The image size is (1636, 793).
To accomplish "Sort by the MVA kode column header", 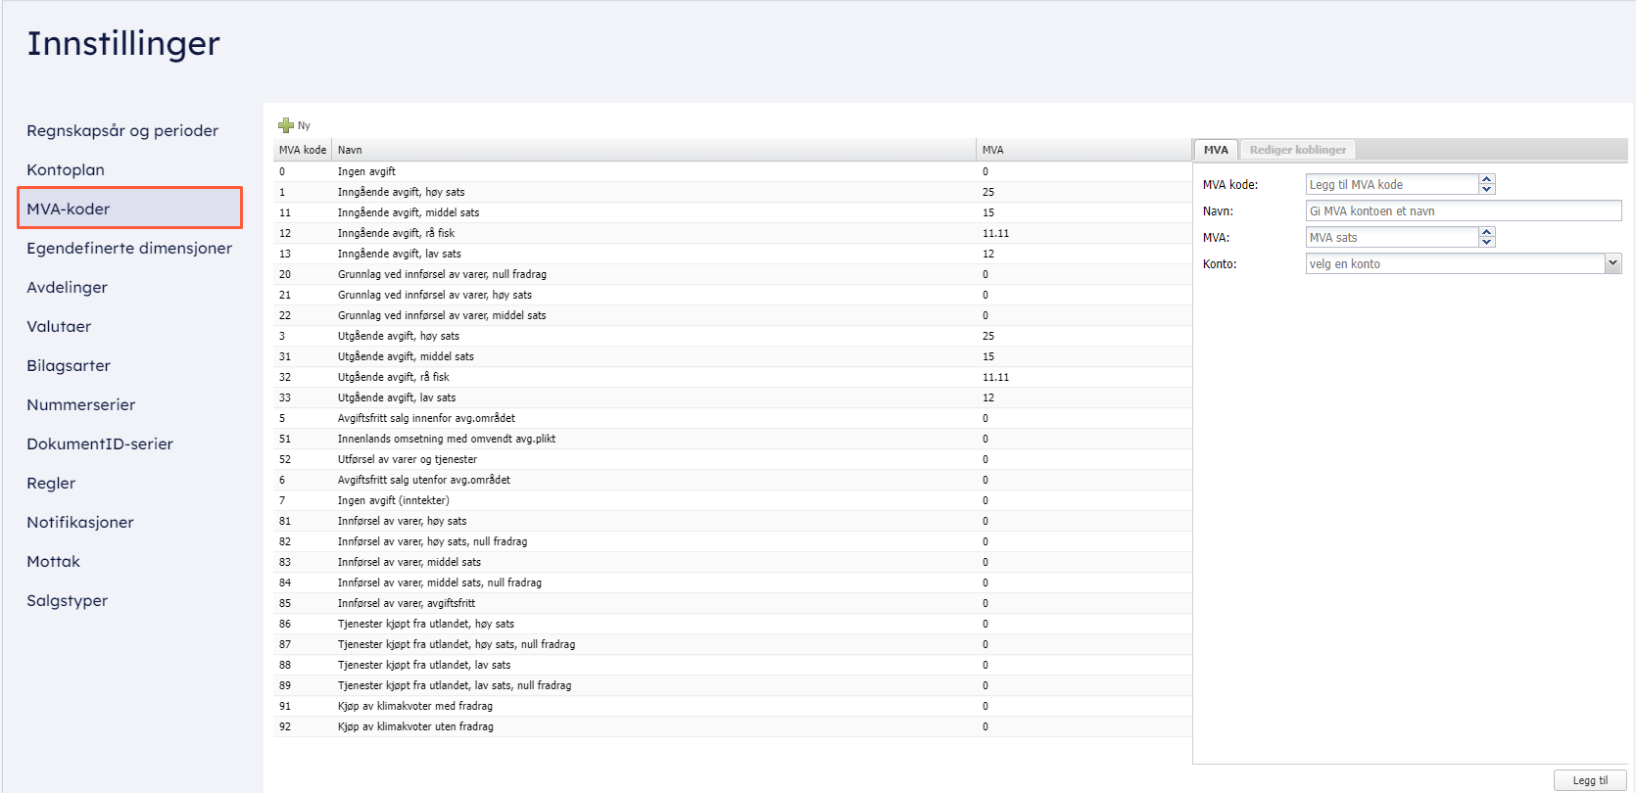I will point(302,150).
